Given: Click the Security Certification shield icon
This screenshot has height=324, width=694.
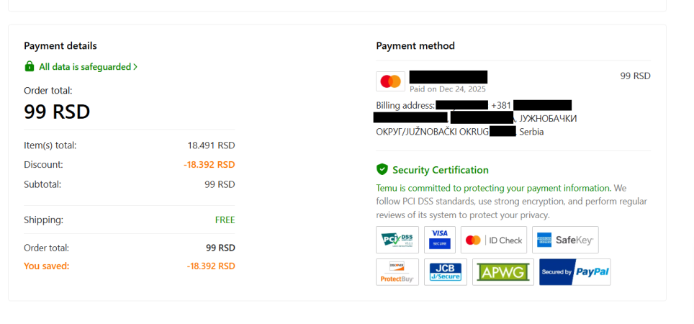Looking at the screenshot, I should pyautogui.click(x=382, y=170).
